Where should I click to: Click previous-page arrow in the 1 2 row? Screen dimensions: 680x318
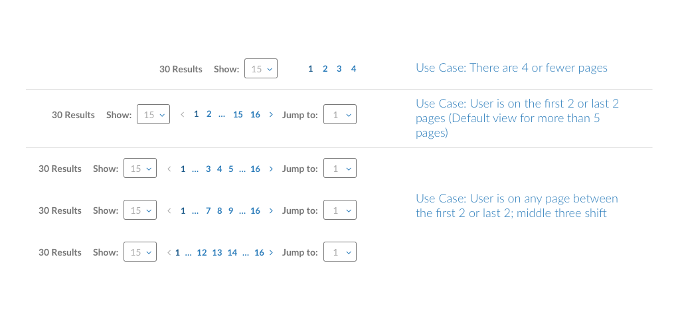pyautogui.click(x=183, y=115)
